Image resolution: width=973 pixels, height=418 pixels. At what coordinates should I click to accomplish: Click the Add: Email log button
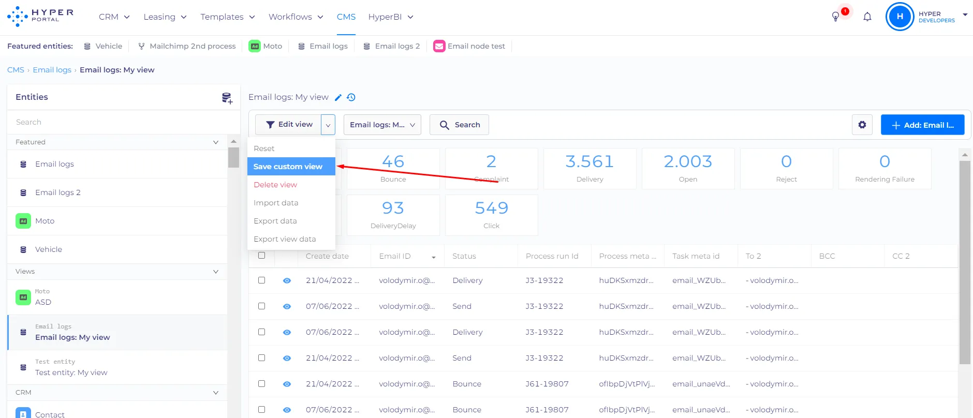tap(923, 125)
